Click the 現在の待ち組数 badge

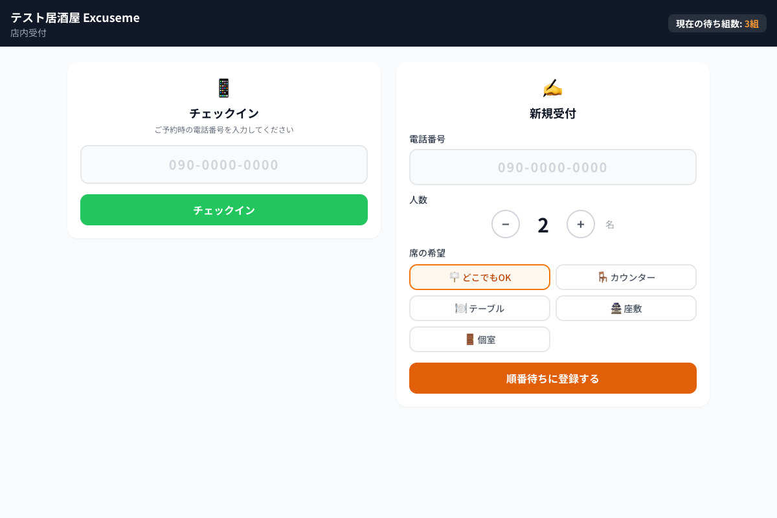click(717, 23)
